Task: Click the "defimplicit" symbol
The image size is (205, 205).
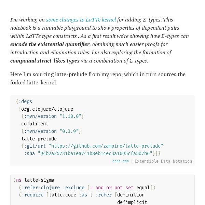Action: pos(132,202)
